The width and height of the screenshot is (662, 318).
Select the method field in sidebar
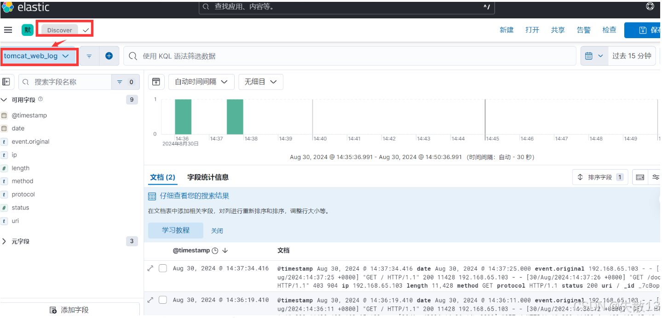pos(23,181)
